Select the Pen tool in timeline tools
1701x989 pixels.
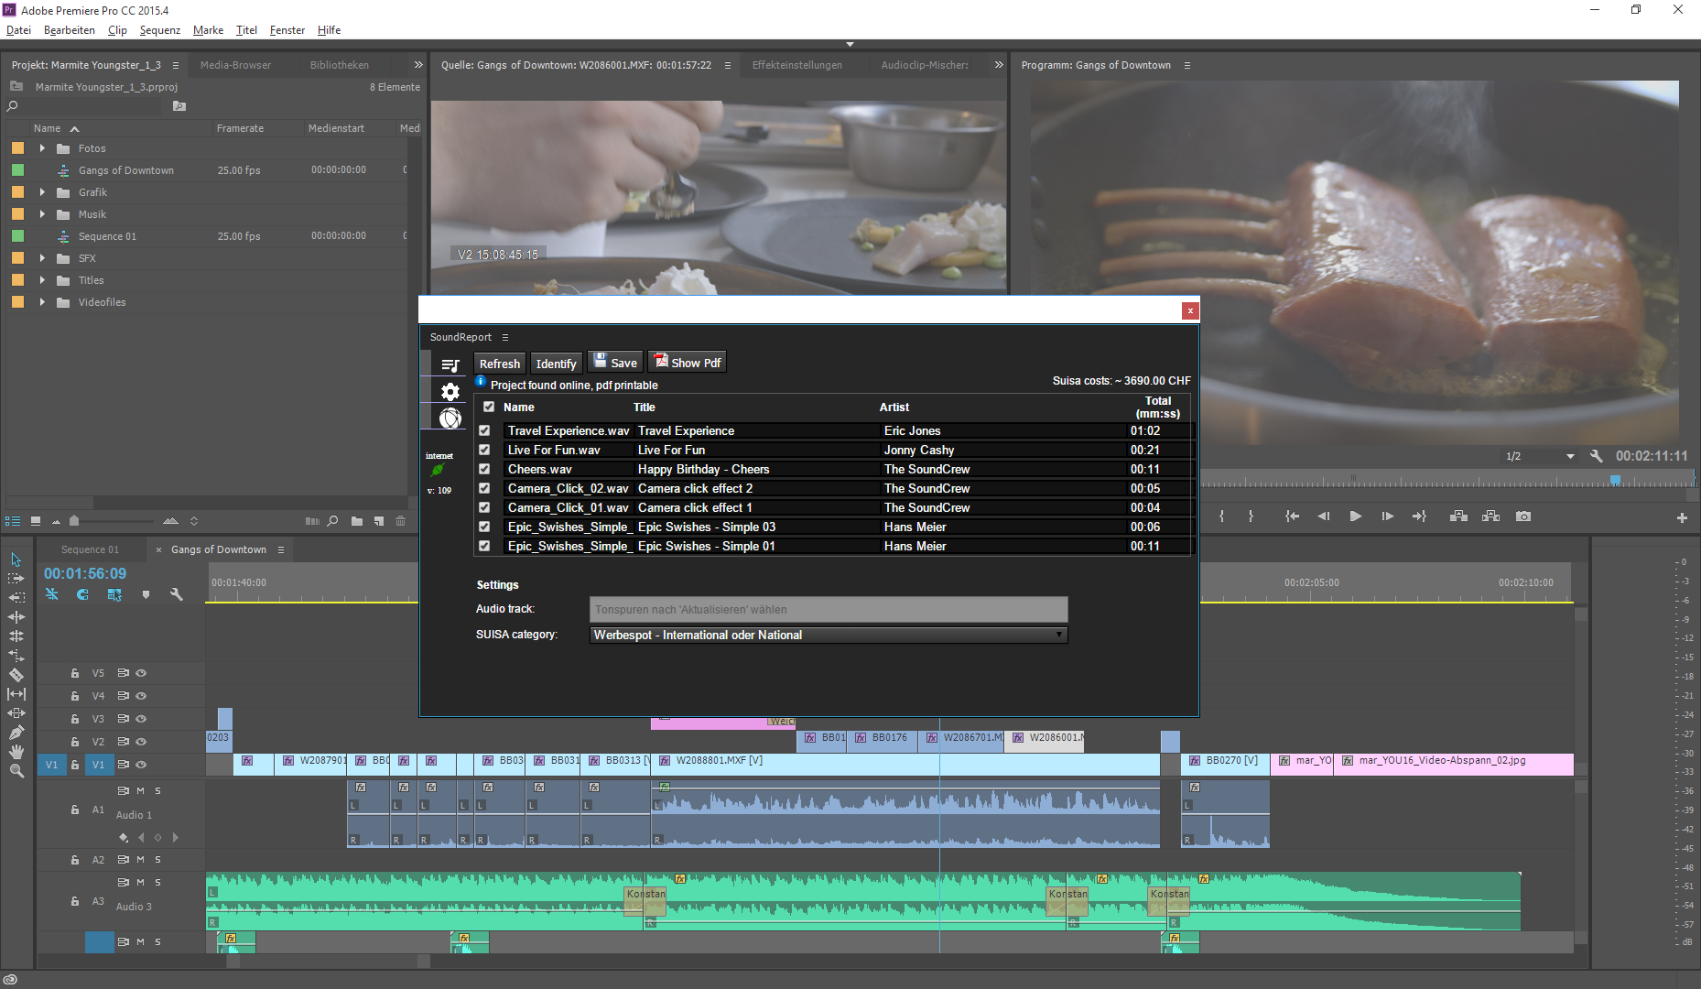click(16, 732)
